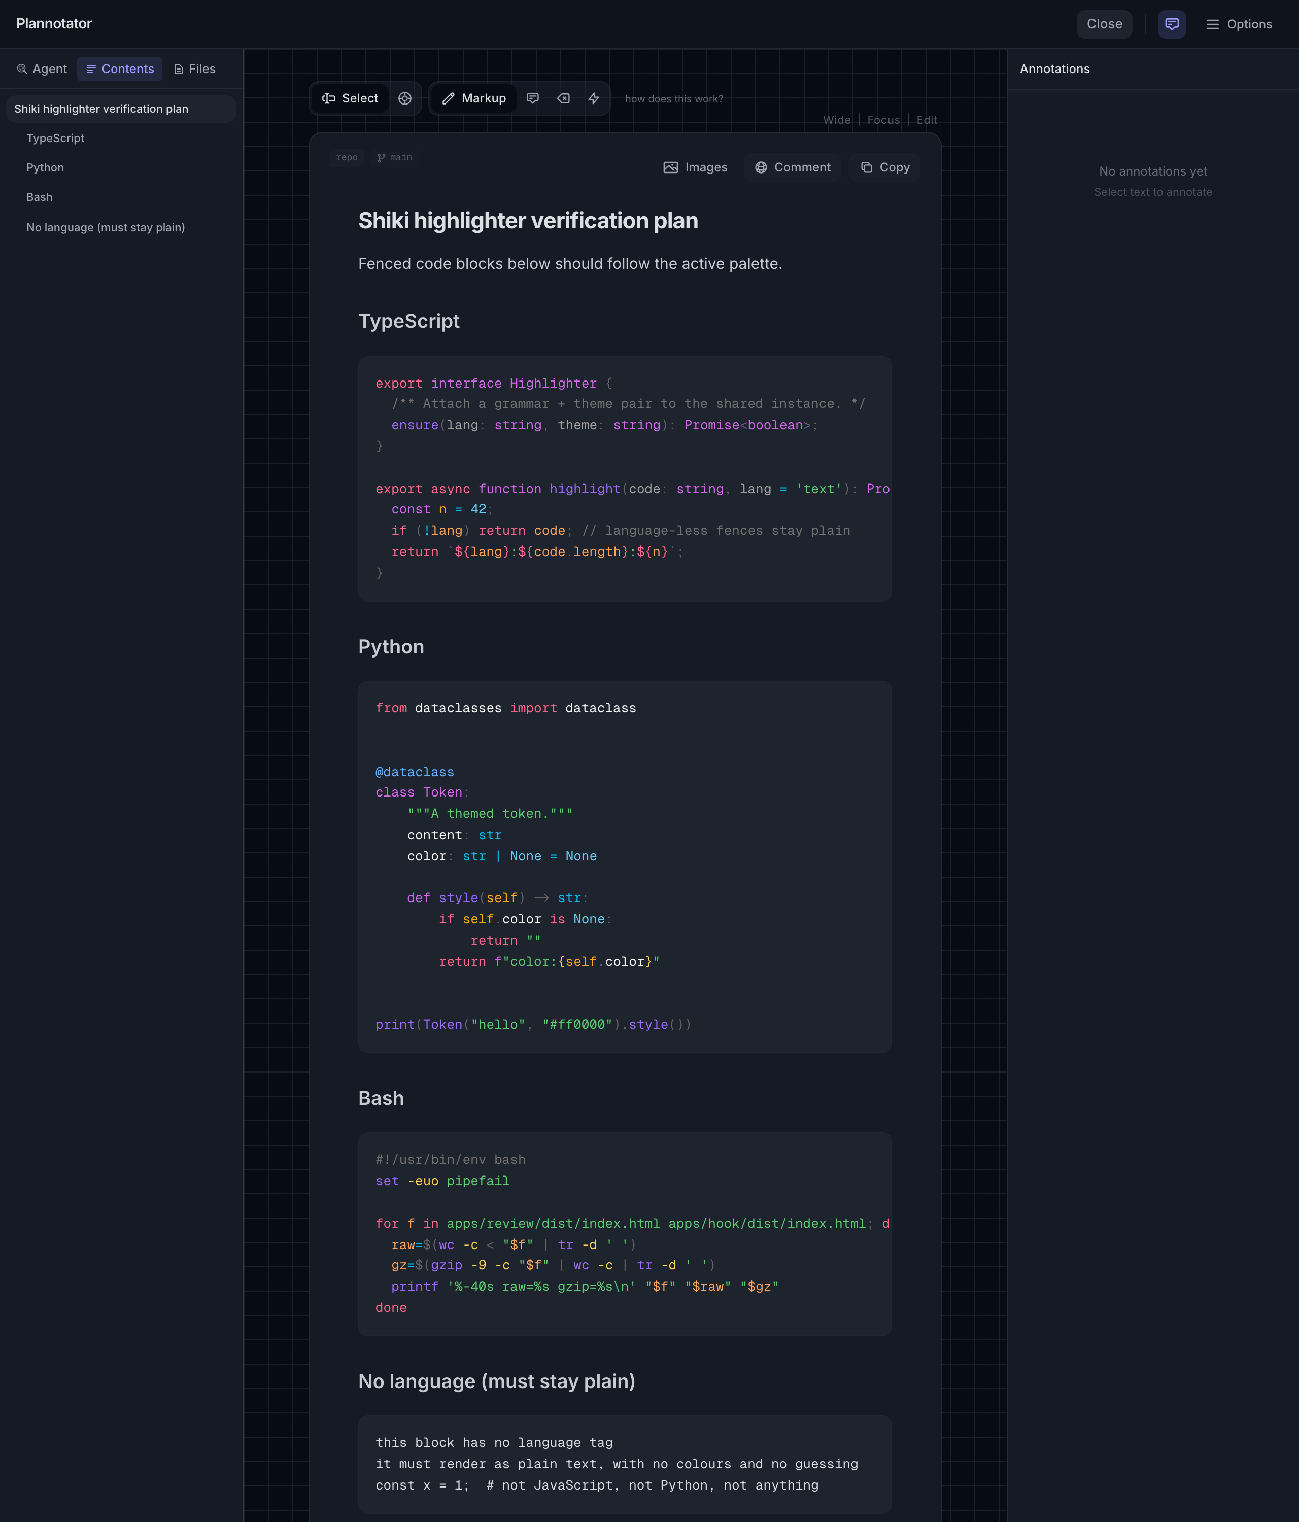
Task: Switch to Edit mode
Action: [927, 120]
